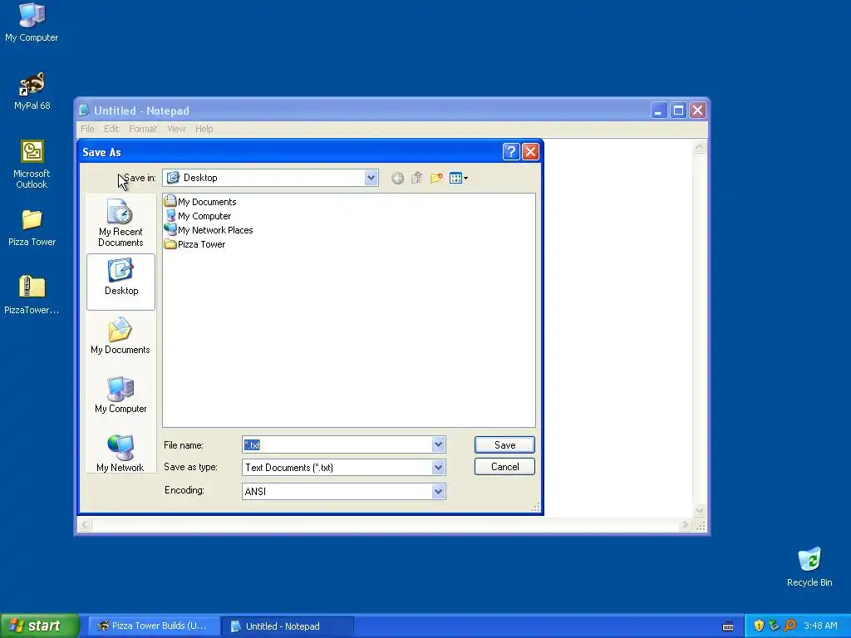Minimize the Notepad window
This screenshot has width=851, height=638.
click(x=658, y=110)
